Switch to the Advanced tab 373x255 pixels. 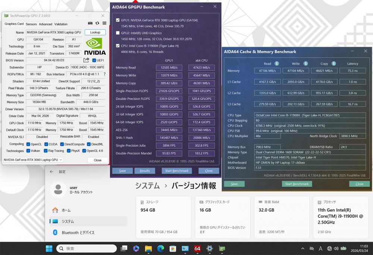[x=46, y=24]
